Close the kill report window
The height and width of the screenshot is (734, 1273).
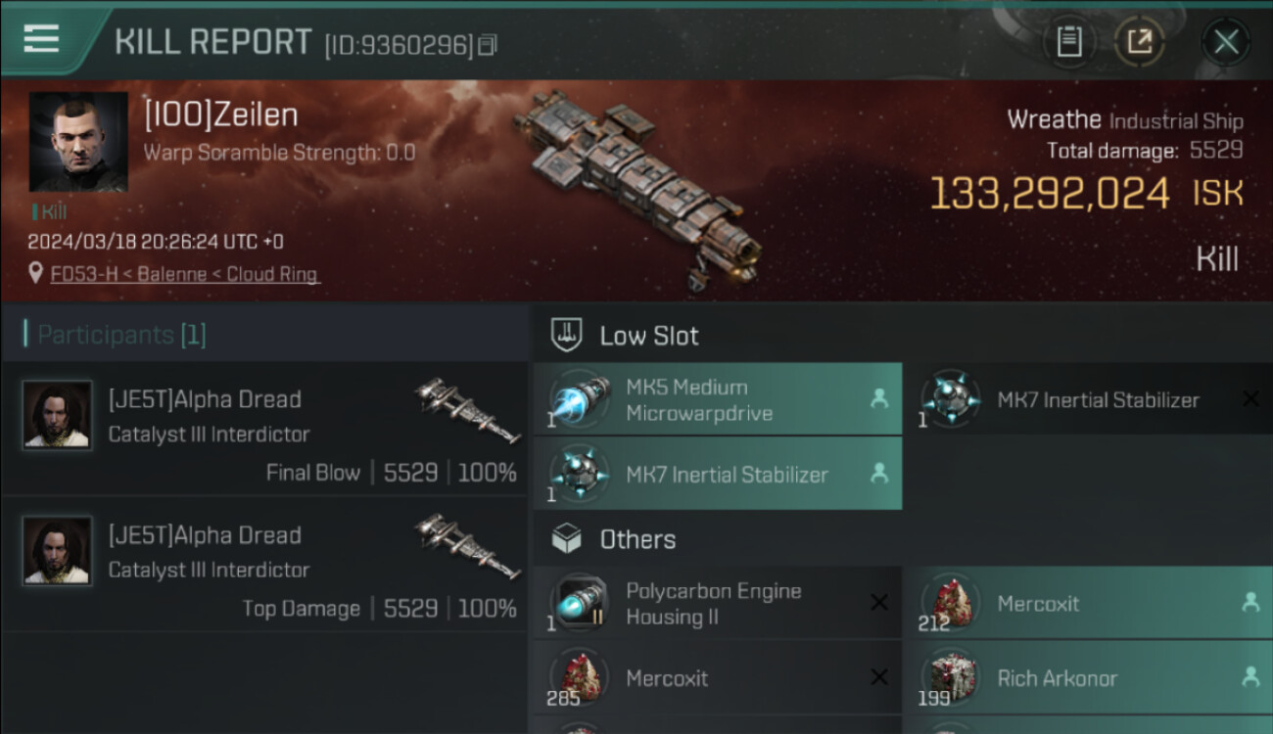(x=1226, y=41)
